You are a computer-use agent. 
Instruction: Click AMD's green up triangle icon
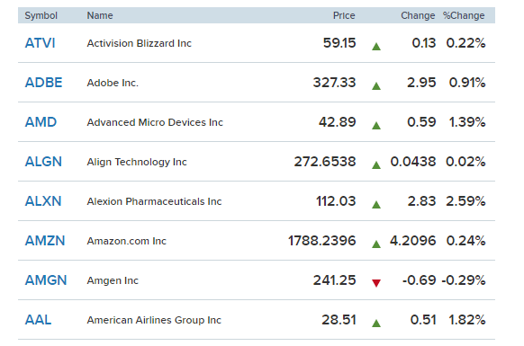coord(376,126)
